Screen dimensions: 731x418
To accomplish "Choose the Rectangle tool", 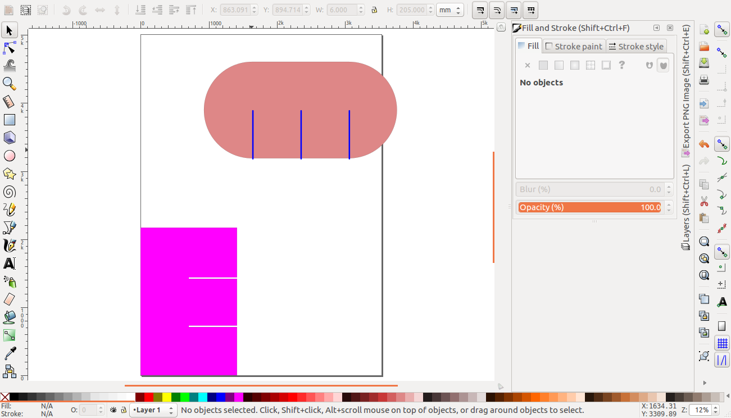I will pyautogui.click(x=10, y=120).
